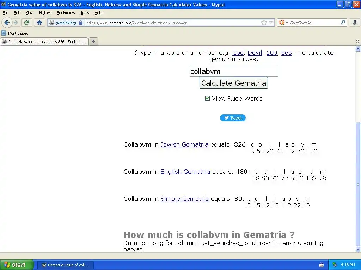Click the collabvm word input field

(234, 71)
